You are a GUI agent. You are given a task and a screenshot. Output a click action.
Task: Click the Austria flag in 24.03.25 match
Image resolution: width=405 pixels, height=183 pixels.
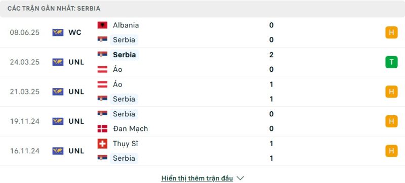point(102,69)
